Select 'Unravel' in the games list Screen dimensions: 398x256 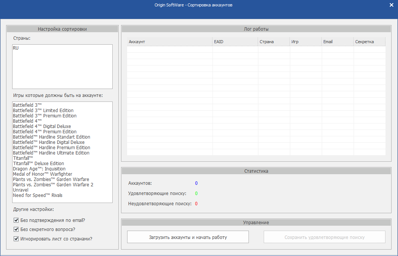pos(20,190)
